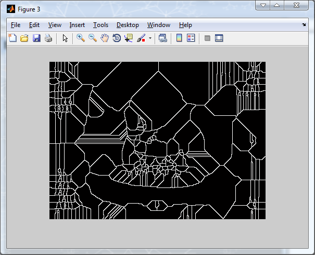
Task: Click the Hide Plot Tools icon
Action: [x=207, y=38]
